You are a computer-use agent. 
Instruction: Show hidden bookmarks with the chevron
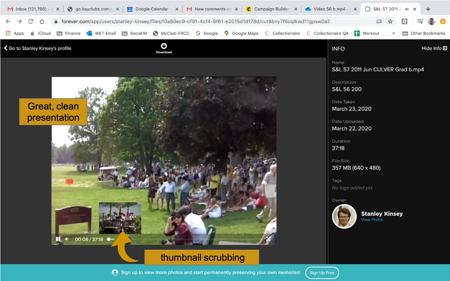pos(393,33)
